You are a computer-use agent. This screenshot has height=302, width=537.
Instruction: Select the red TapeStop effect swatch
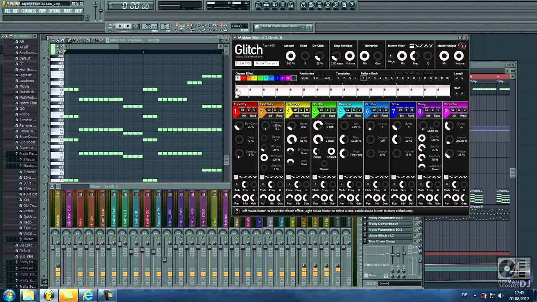click(243, 78)
